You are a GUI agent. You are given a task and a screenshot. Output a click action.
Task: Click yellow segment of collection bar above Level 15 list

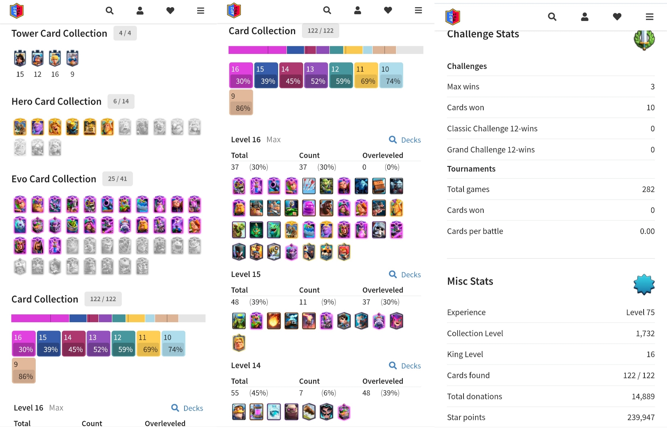click(353, 50)
